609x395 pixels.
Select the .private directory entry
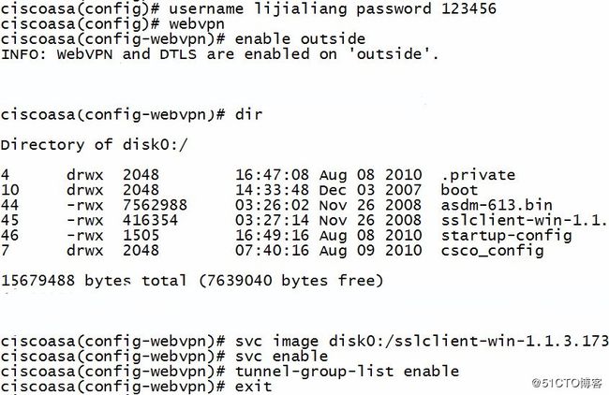(258, 175)
